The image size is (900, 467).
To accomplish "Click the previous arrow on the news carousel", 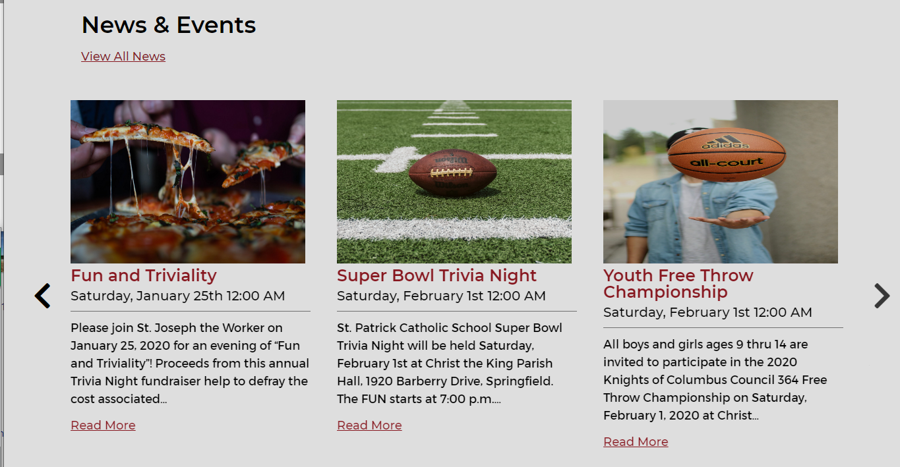I will 43,296.
